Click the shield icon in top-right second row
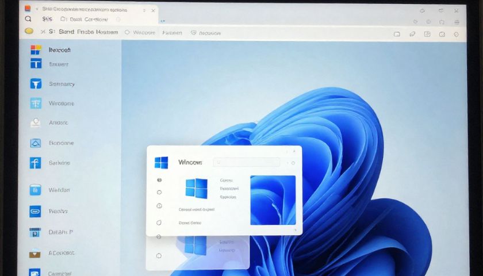The height and width of the screenshot is (276, 483). pyautogui.click(x=442, y=22)
